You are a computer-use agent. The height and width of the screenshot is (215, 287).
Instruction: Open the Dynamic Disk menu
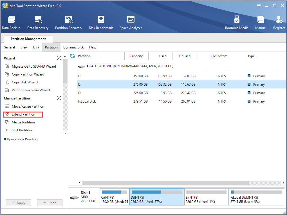(73, 47)
